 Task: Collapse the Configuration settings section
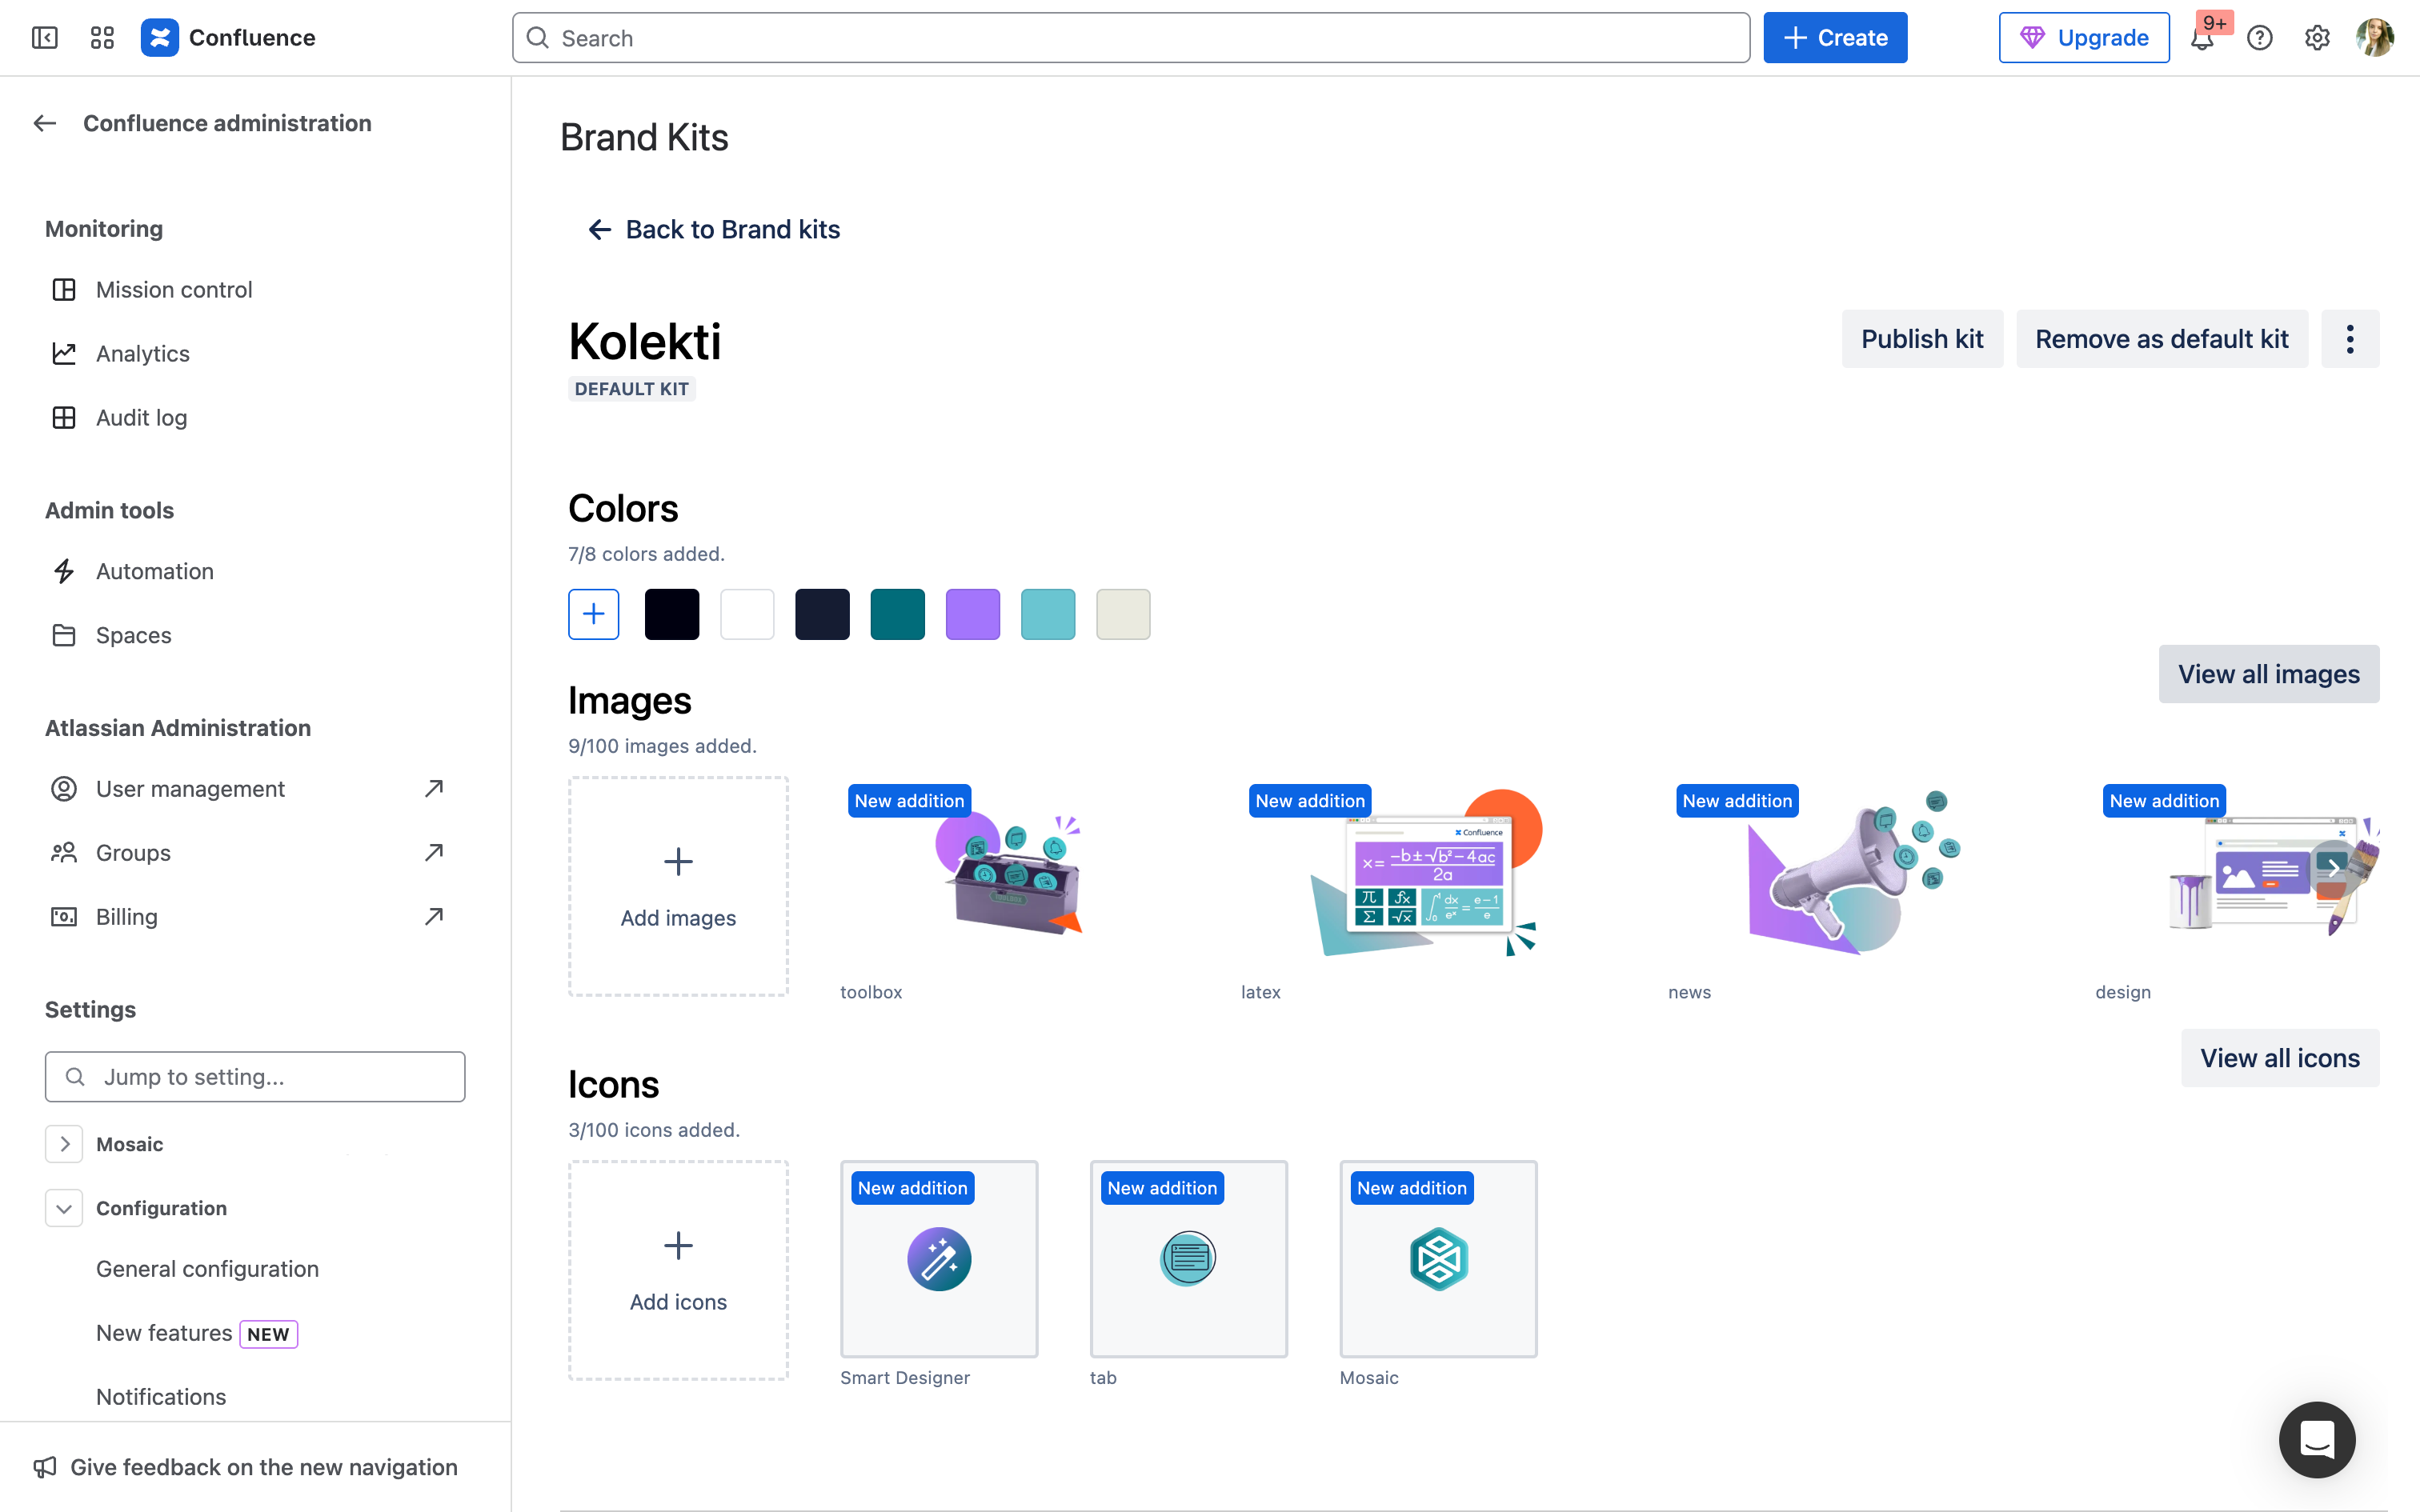pyautogui.click(x=64, y=1208)
